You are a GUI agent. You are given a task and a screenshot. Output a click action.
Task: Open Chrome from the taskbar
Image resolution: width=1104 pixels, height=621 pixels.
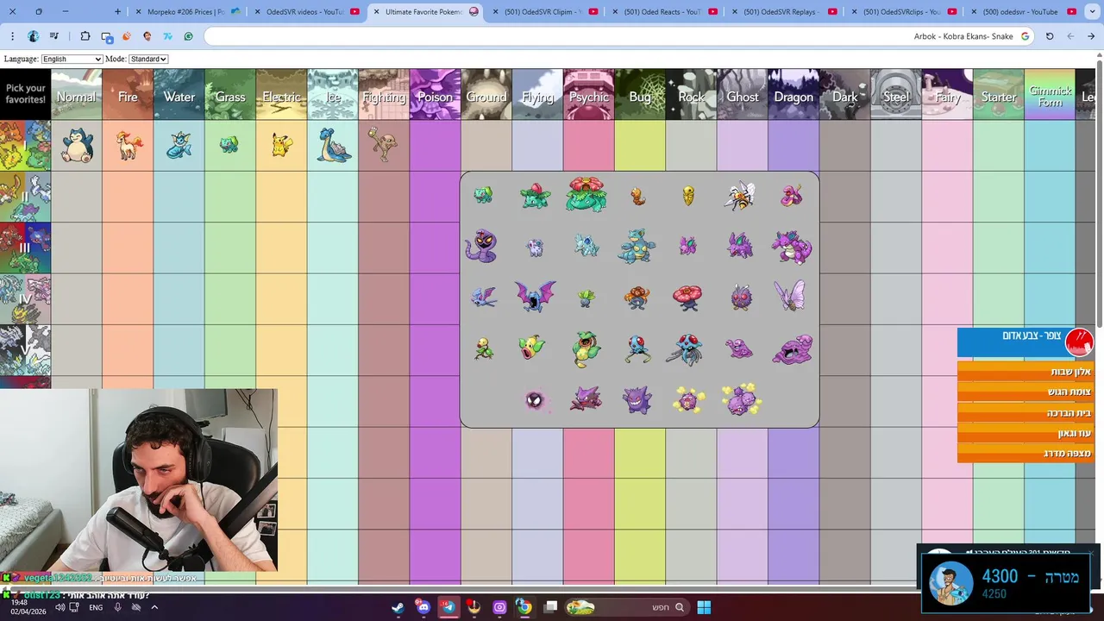coord(524,607)
